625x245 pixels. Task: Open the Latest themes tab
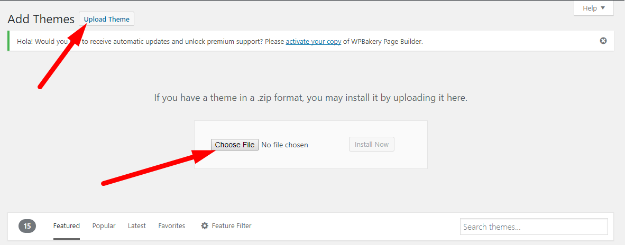click(x=137, y=226)
